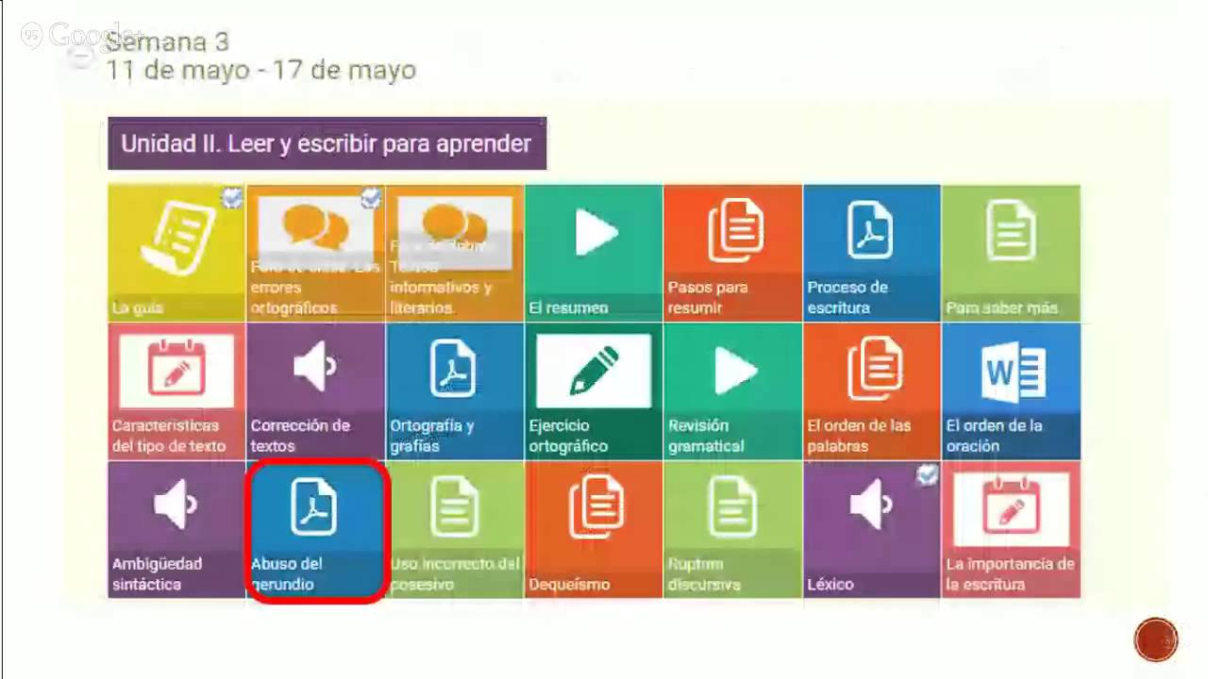
Task: Open the Ortografía y grafías PDF
Action: coord(454,391)
